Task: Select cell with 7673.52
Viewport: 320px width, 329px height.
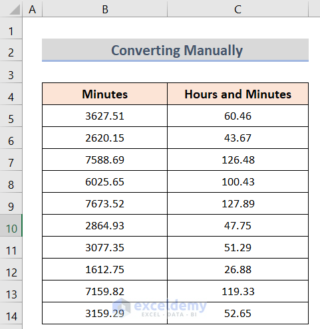Action: 104,203
